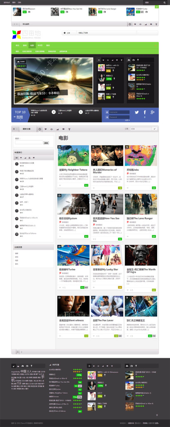
Task: Click eye icon in the 年度排行 sidebar widget
Action: (17, 158)
